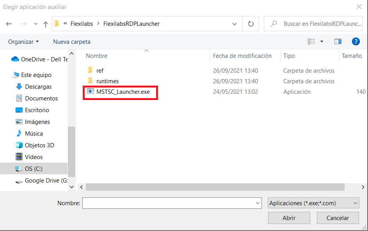The width and height of the screenshot is (368, 231).
Task: Select the ref folder
Action: (x=100, y=71)
